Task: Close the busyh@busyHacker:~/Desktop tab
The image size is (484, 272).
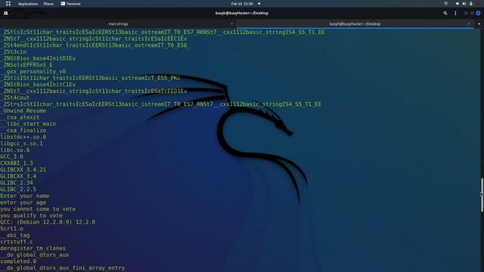Action: 469,23
